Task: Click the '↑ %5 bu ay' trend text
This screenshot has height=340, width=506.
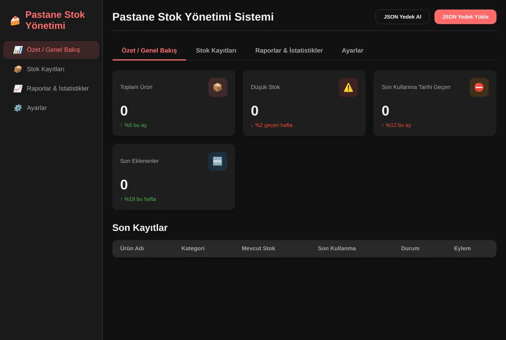Action: 133,125
